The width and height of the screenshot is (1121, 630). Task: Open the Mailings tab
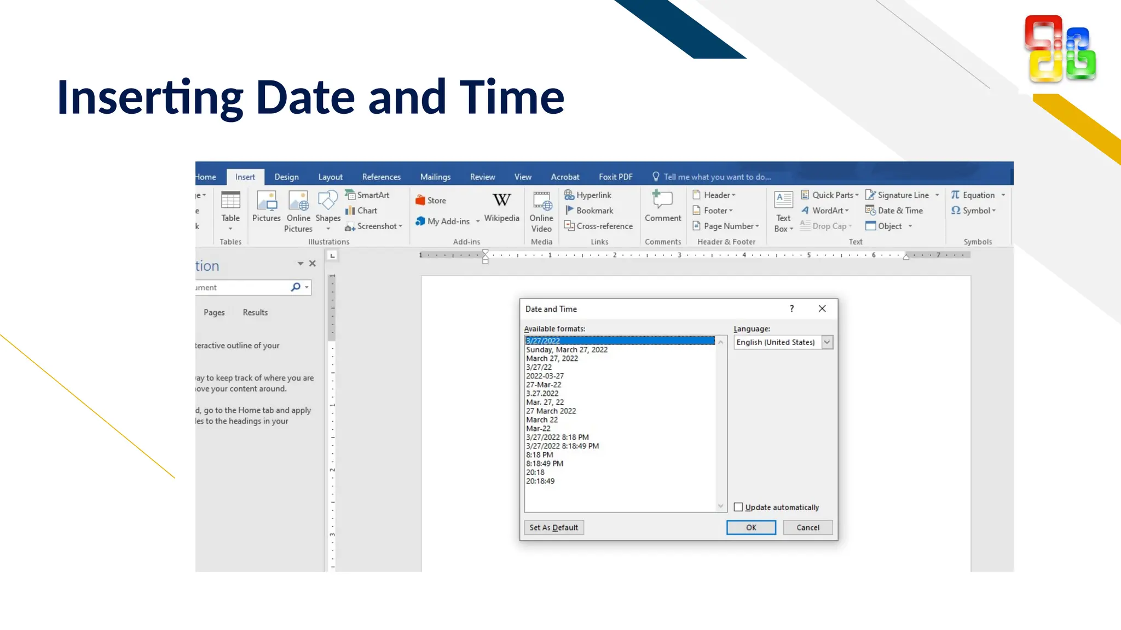435,177
